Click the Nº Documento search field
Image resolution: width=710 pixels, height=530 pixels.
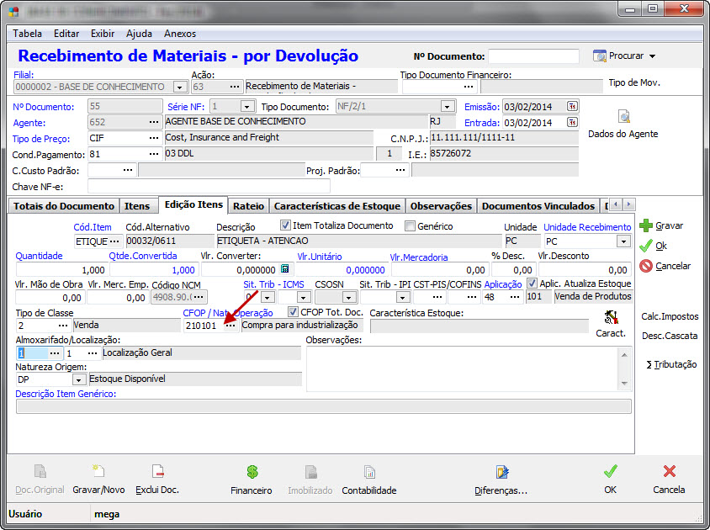click(x=533, y=56)
